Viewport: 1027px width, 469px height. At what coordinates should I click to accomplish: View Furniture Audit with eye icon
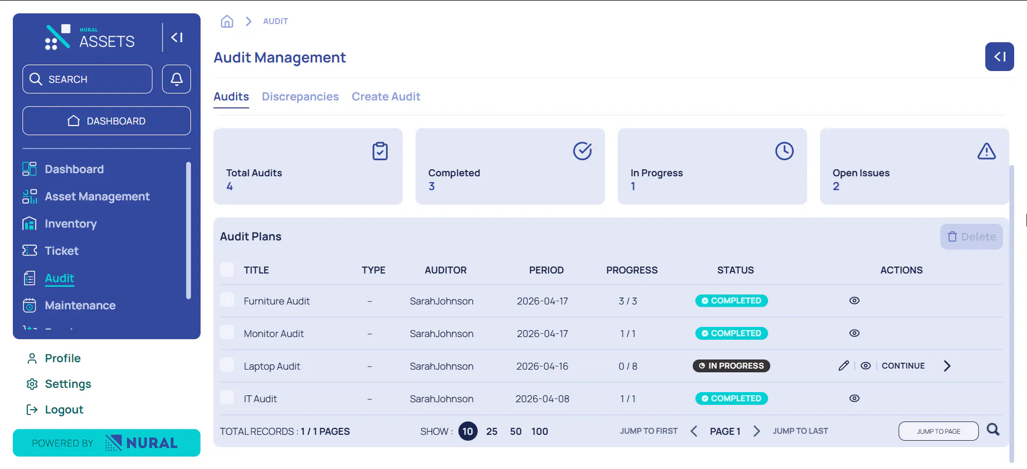pos(855,301)
